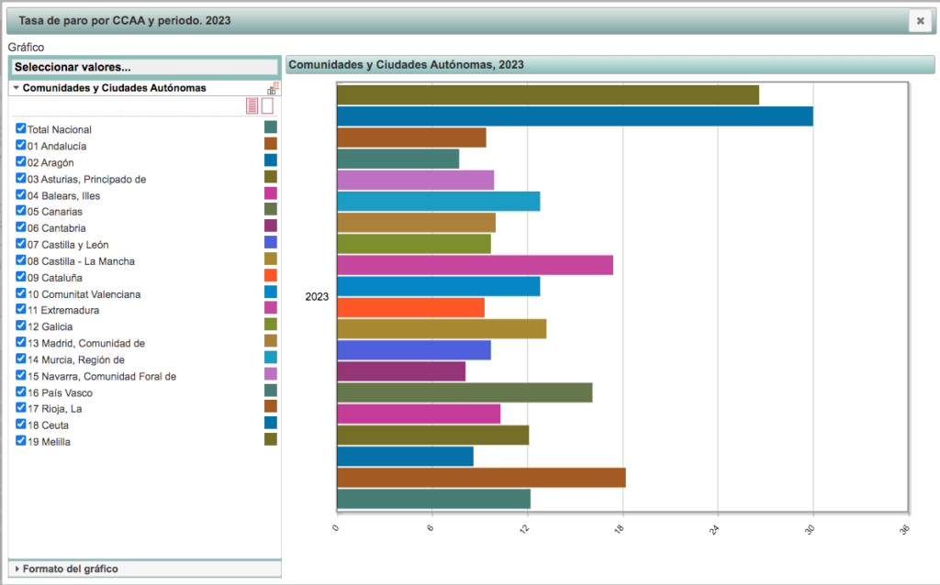The width and height of the screenshot is (940, 585).
Task: Deselect the 09 Cataluña checkbox
Action: tap(20, 277)
